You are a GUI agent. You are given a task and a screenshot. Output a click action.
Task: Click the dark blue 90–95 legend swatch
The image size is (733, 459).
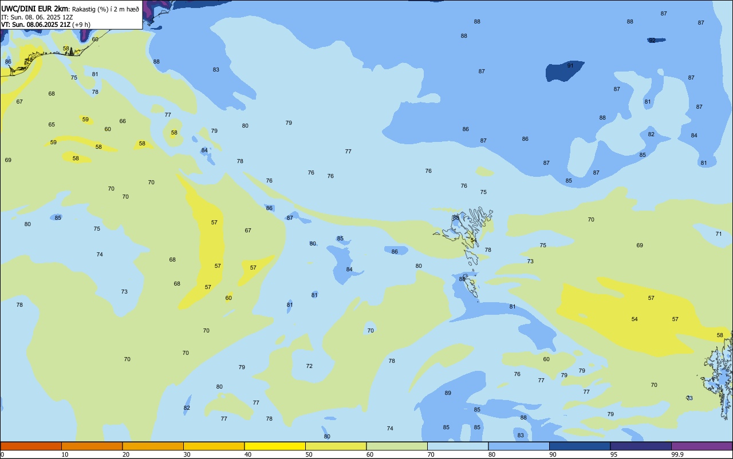tap(580, 446)
